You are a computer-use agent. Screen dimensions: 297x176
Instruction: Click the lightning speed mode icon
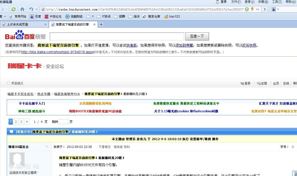(252, 9)
